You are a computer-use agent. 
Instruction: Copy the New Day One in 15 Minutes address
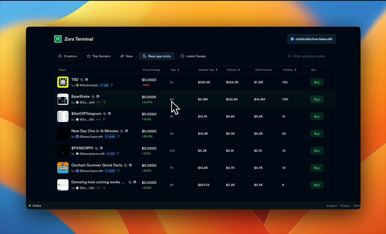tap(122, 131)
